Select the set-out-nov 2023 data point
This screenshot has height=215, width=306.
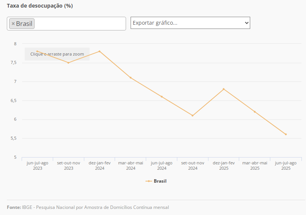68,63
